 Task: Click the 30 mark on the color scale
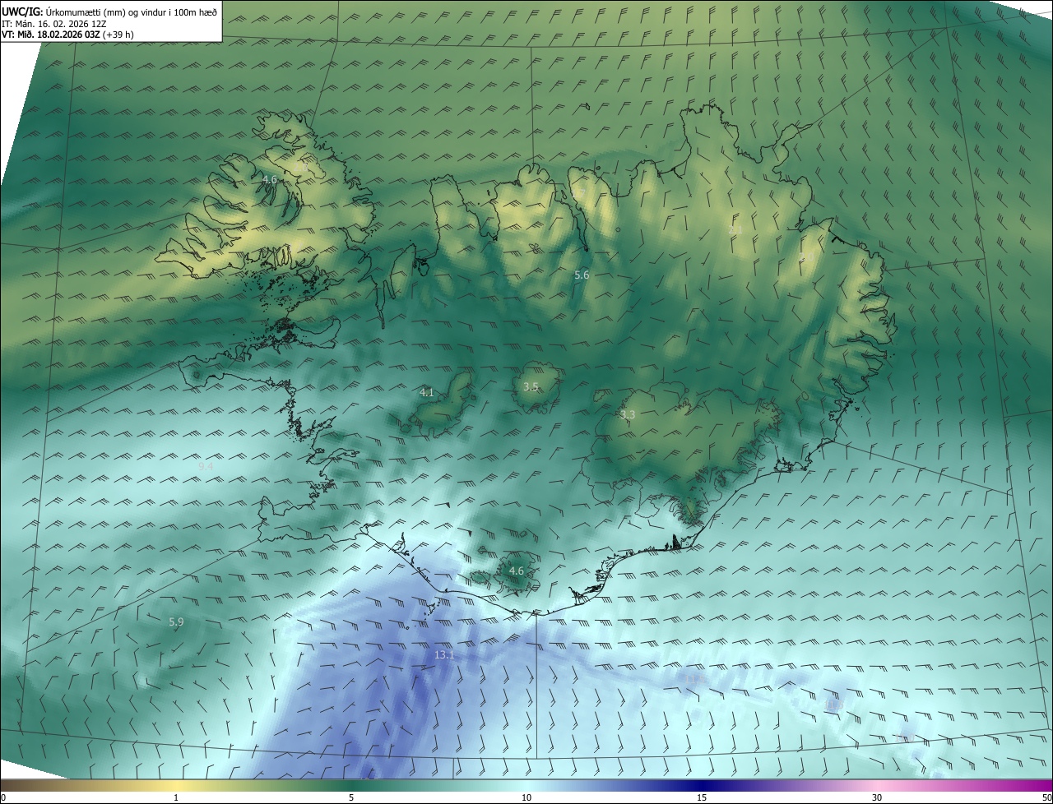click(x=877, y=797)
